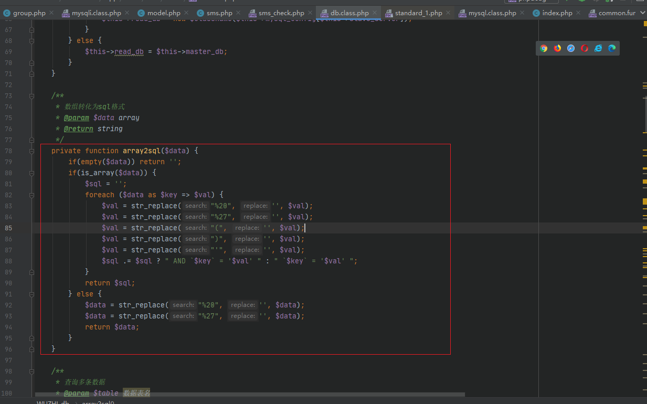Fold the doc comment at line 98
This screenshot has height=404, width=647.
tap(32, 371)
